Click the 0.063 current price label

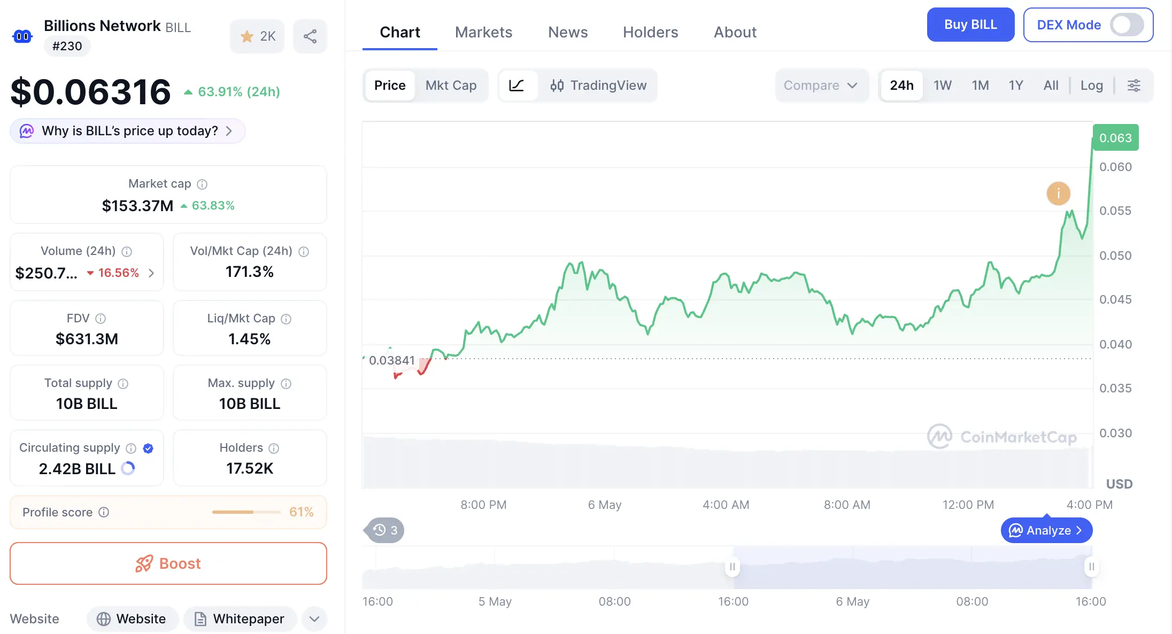point(1115,138)
